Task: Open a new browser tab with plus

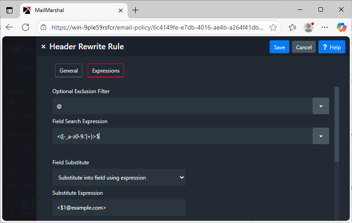Action: pyautogui.click(x=136, y=10)
